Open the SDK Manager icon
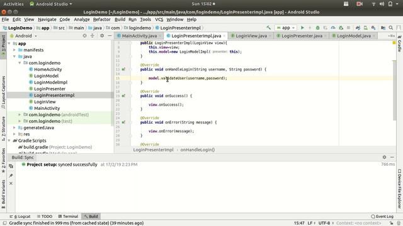Viewport: 403px width, 226px height. click(373, 28)
